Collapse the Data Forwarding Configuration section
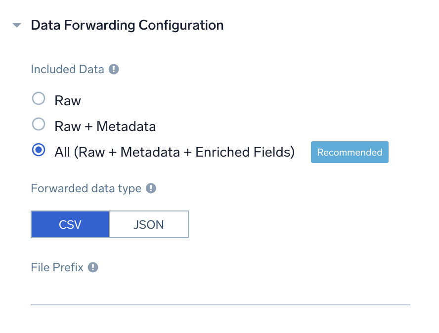The image size is (439, 333). coord(16,25)
